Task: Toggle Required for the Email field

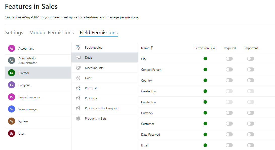Action: point(229,145)
